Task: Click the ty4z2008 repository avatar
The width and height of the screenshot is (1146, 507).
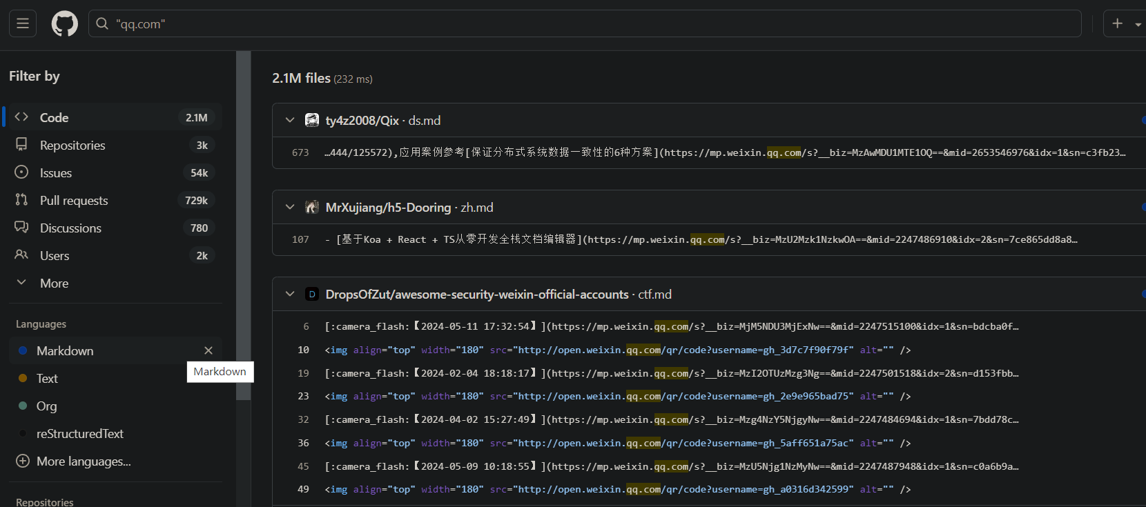Action: [312, 120]
